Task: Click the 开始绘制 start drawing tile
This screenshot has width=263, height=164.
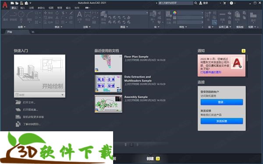Action: 40,73
